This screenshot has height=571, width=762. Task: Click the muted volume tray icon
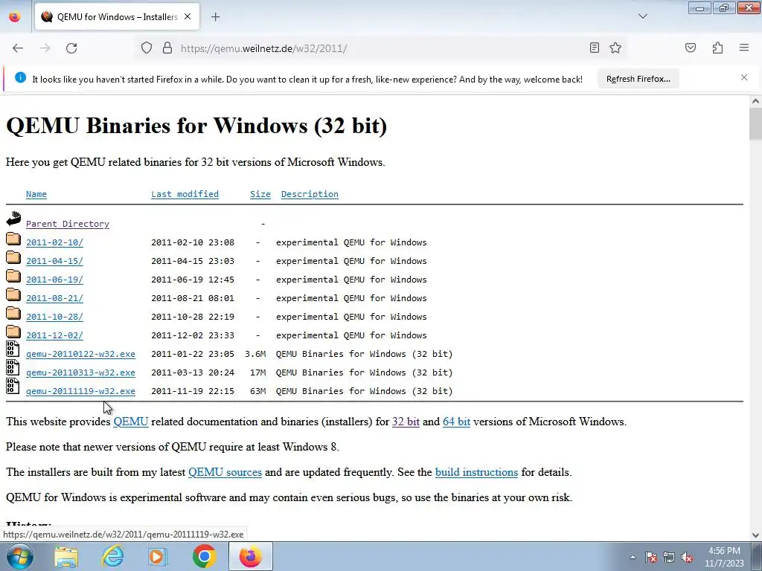click(x=687, y=558)
